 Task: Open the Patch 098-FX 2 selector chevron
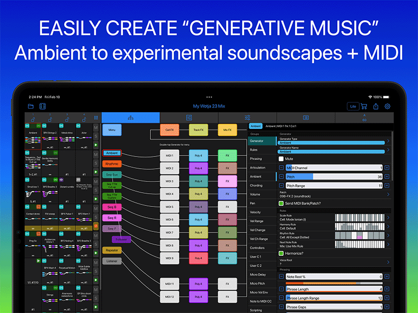[x=388, y=194]
